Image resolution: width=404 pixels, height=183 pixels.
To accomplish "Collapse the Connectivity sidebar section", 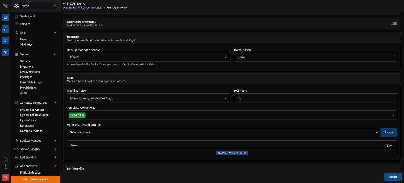I will pyautogui.click(x=55, y=166).
